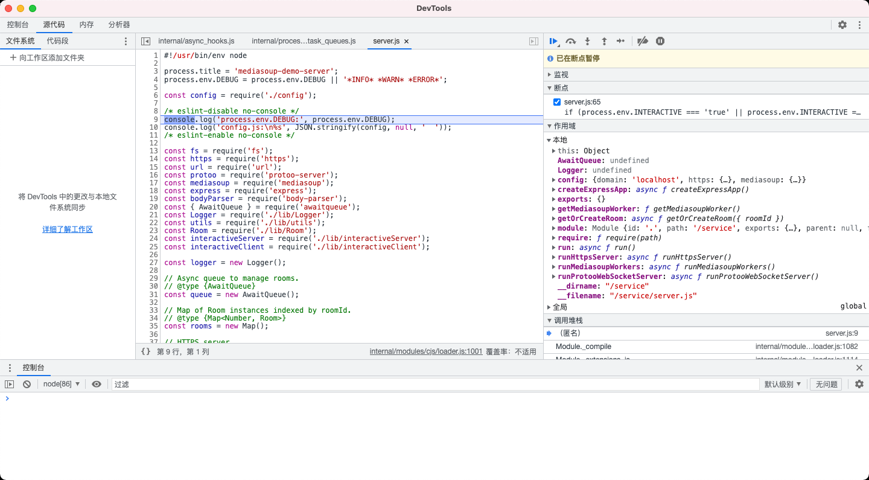869x480 pixels.
Task: Switch to the Memory tab
Action: (87, 25)
